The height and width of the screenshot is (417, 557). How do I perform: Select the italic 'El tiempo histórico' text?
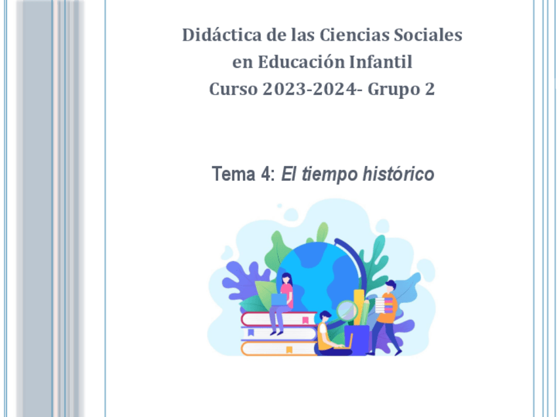357,174
